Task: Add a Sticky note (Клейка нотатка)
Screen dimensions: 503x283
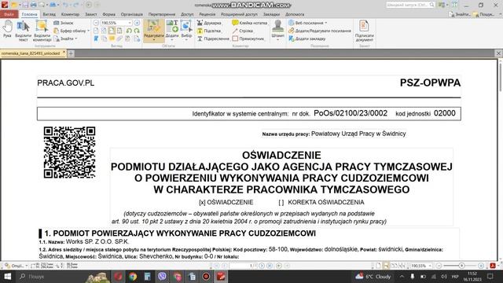Action: click(250, 23)
